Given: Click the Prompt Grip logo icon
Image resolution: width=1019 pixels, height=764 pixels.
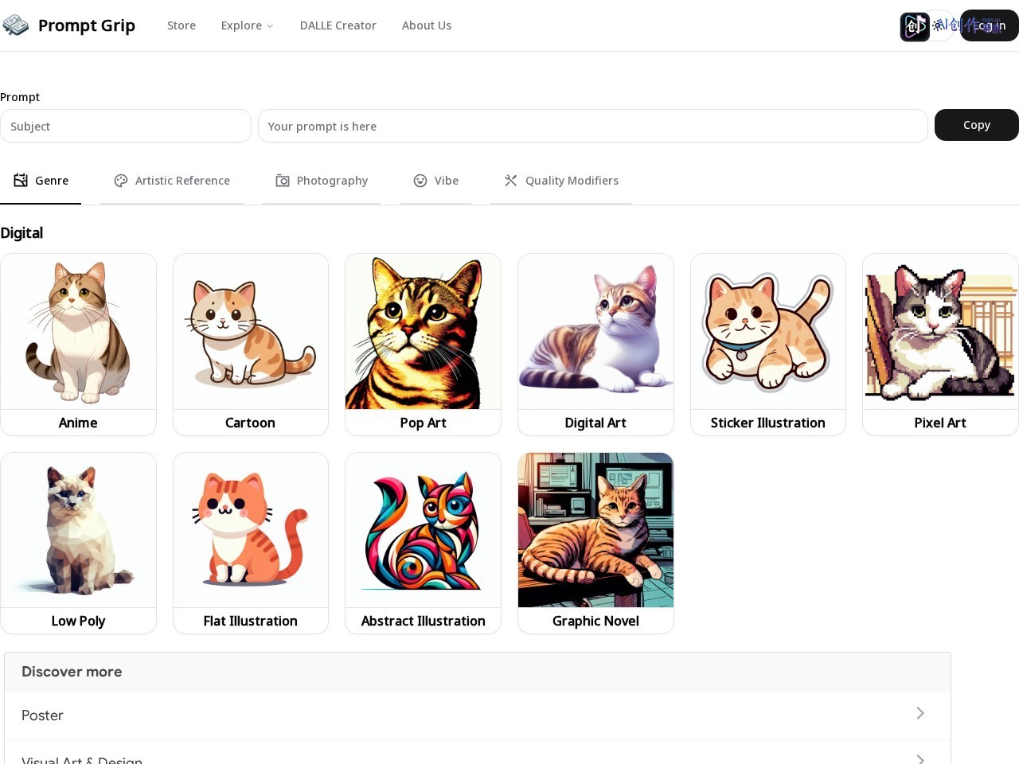Looking at the screenshot, I should point(16,25).
